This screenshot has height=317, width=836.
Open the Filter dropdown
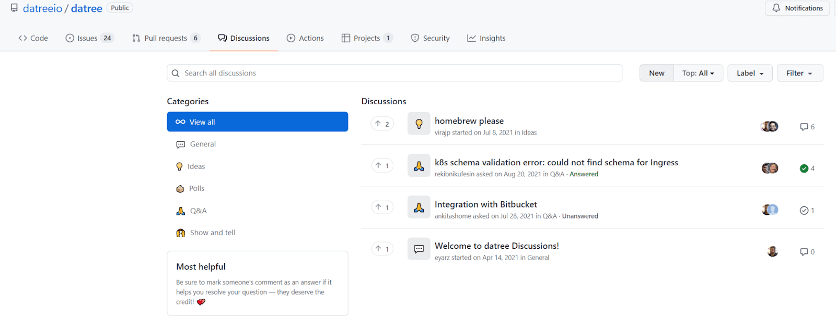tap(799, 73)
